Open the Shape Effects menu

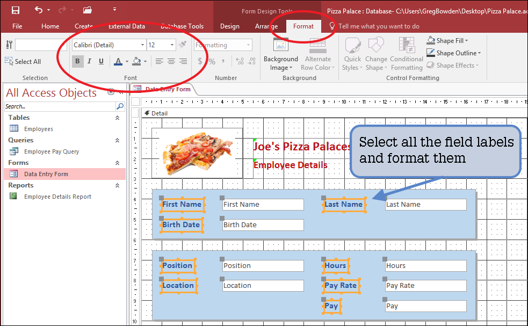[x=452, y=66]
